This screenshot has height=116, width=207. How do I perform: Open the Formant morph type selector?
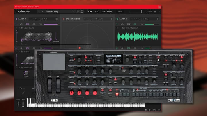click(x=24, y=44)
